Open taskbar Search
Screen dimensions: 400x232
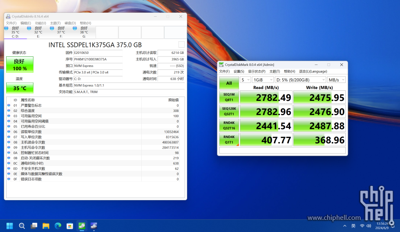point(22,226)
